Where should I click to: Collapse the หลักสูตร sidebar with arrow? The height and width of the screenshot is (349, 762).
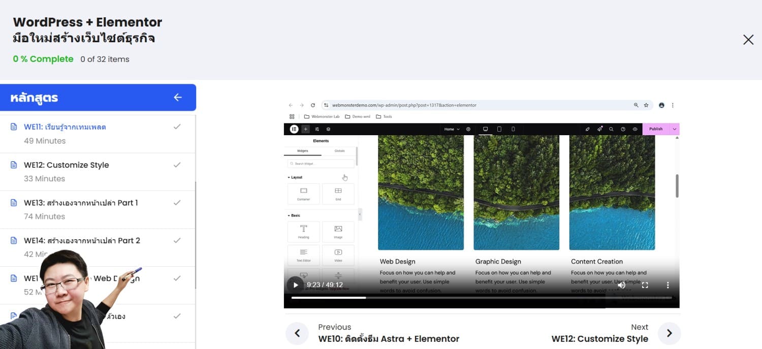(177, 98)
